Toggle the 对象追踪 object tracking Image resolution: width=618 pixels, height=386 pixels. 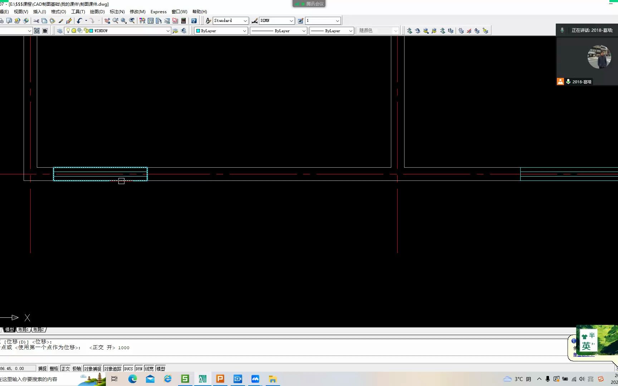(x=113, y=368)
